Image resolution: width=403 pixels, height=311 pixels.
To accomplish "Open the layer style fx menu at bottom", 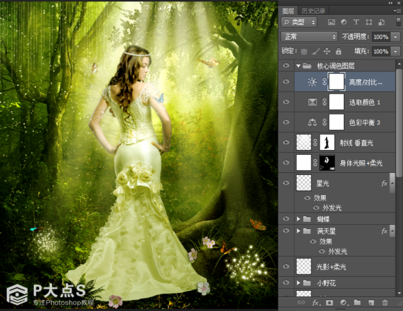I will pos(316,303).
